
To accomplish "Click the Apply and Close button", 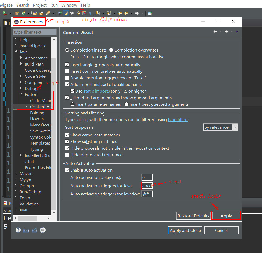I will click(x=185, y=230).
